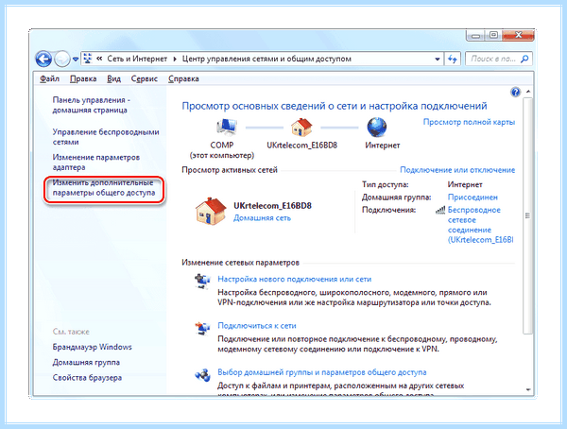The image size is (567, 429).
Task: Click the wireless signal strength bars icon
Action: (x=440, y=210)
